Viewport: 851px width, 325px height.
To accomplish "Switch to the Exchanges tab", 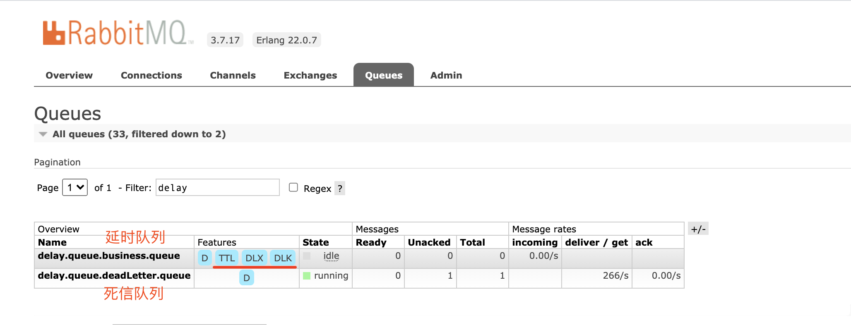I will tap(310, 75).
